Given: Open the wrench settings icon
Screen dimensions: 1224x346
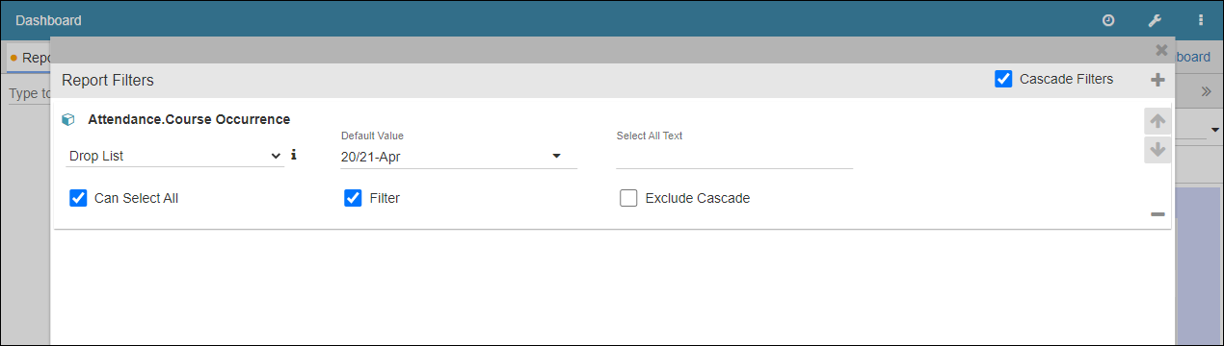Looking at the screenshot, I should tap(1155, 20).
